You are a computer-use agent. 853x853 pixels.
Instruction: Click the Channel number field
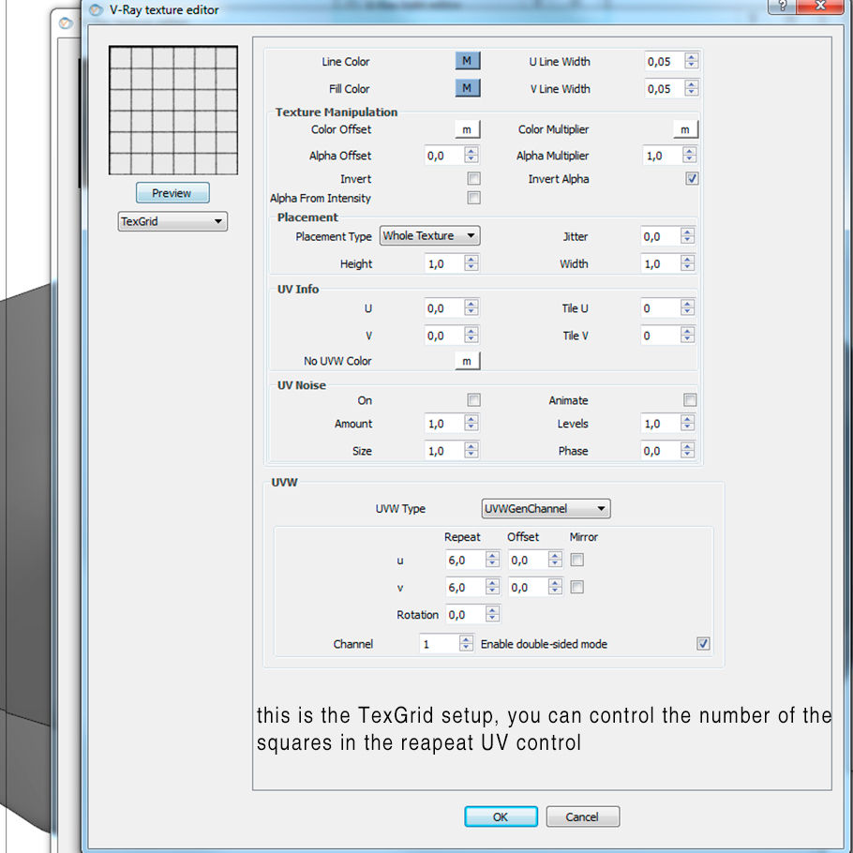tap(439, 644)
